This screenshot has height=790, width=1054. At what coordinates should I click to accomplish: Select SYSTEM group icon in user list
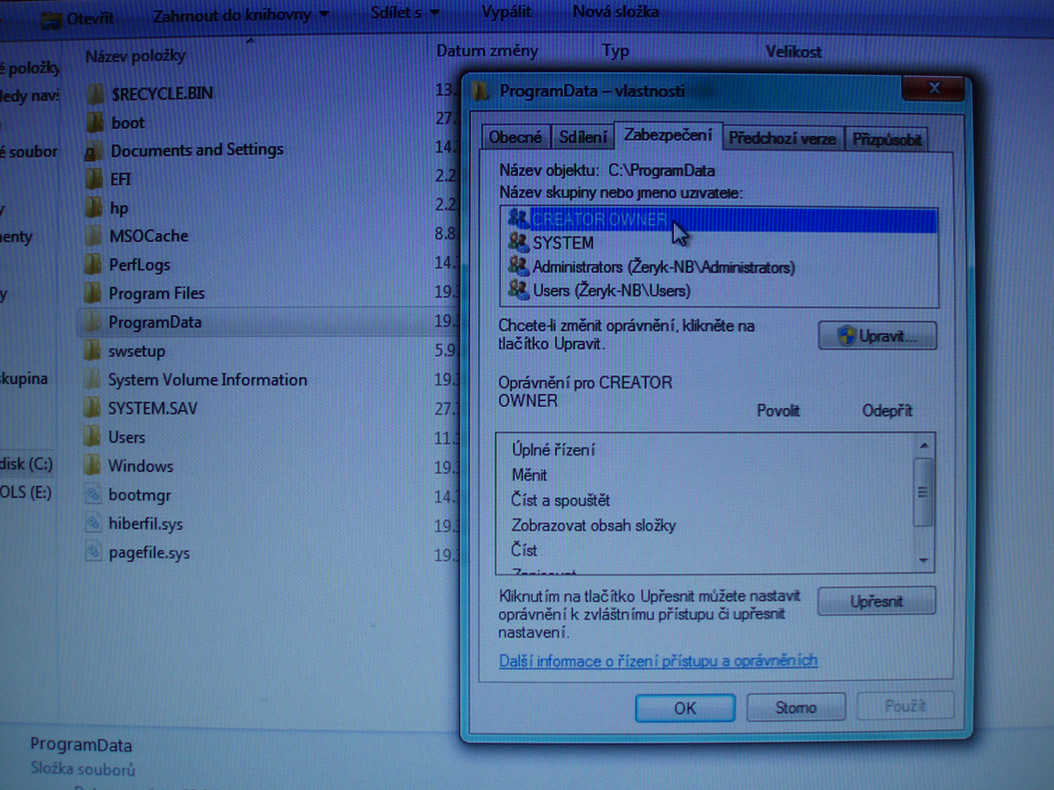tap(518, 243)
